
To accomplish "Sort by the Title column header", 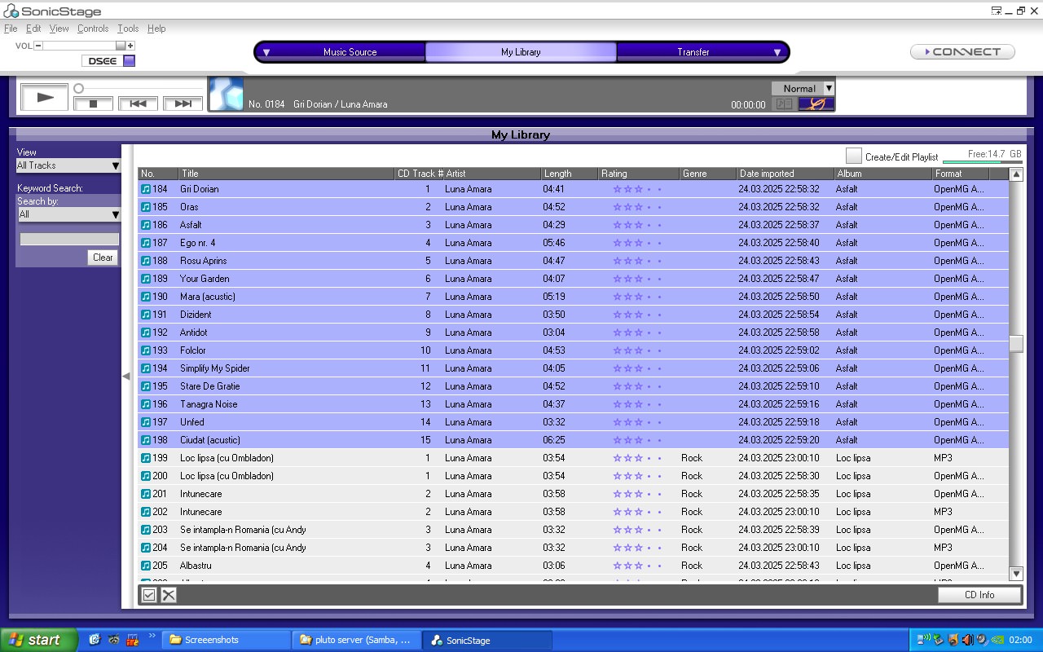I will click(287, 174).
